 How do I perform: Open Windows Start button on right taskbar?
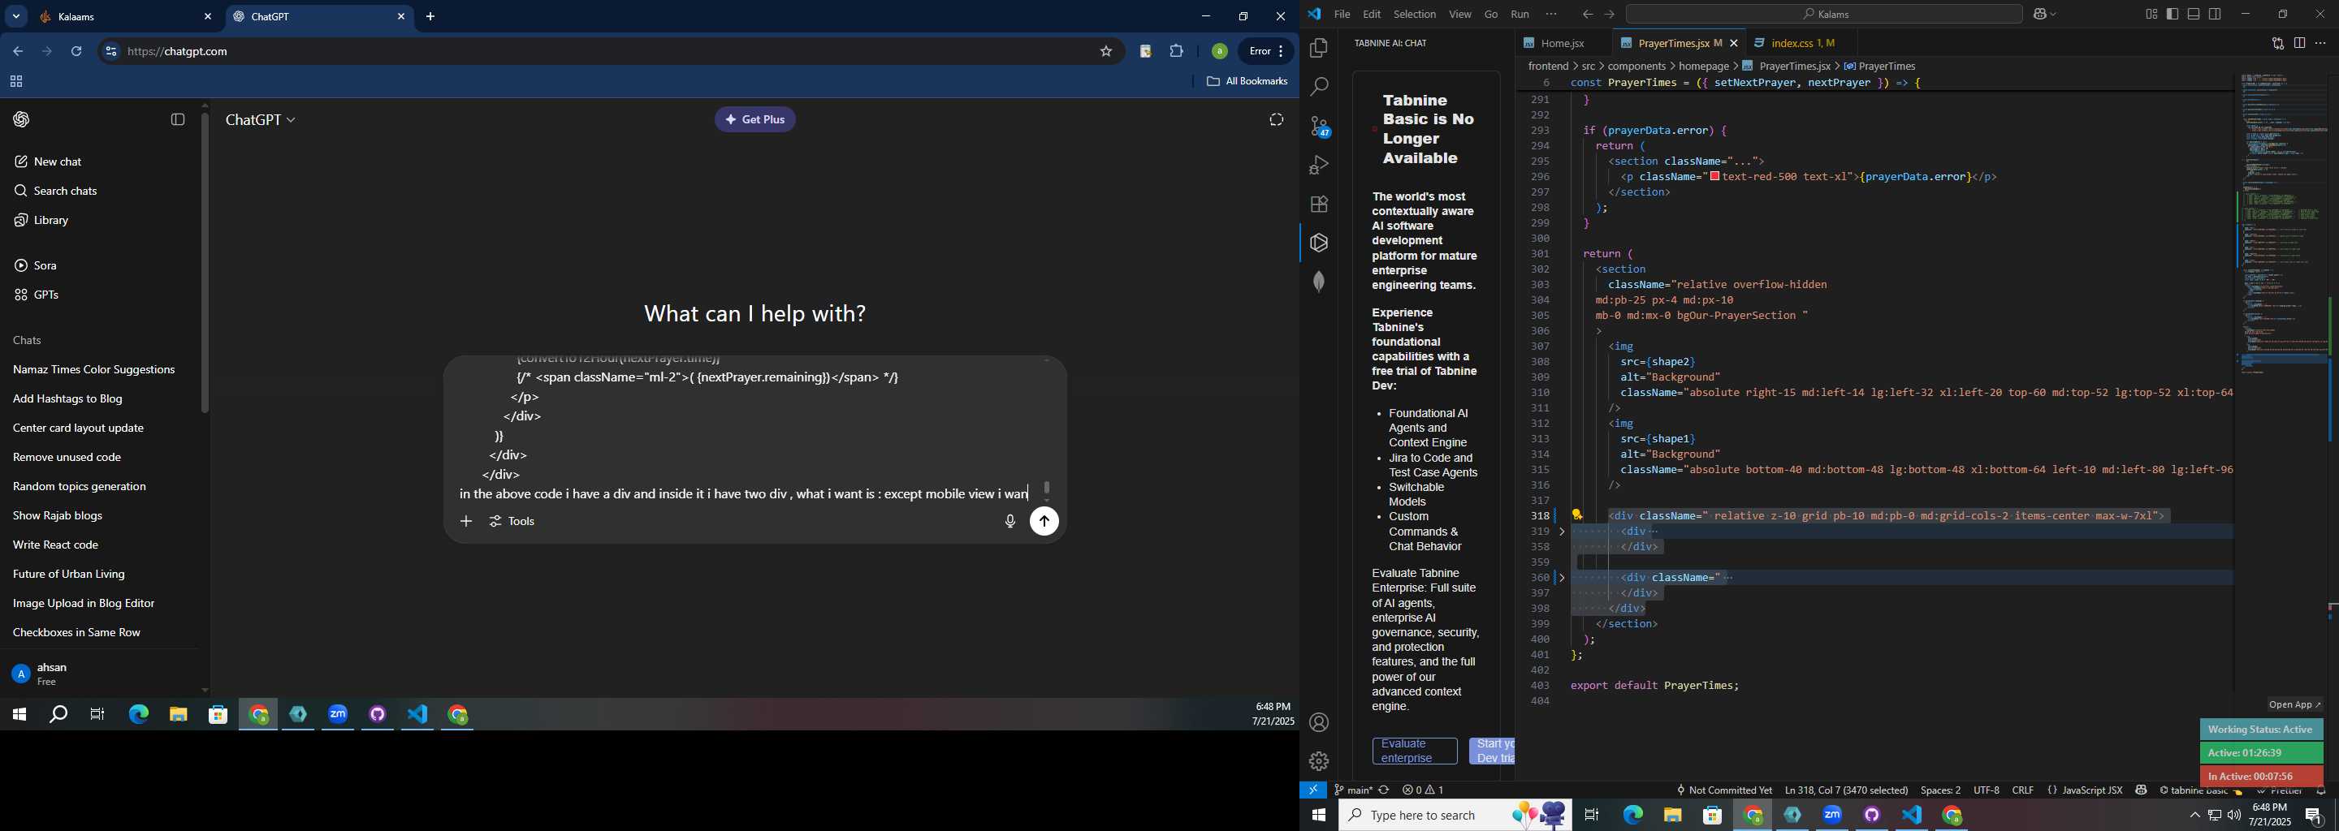(x=1318, y=816)
